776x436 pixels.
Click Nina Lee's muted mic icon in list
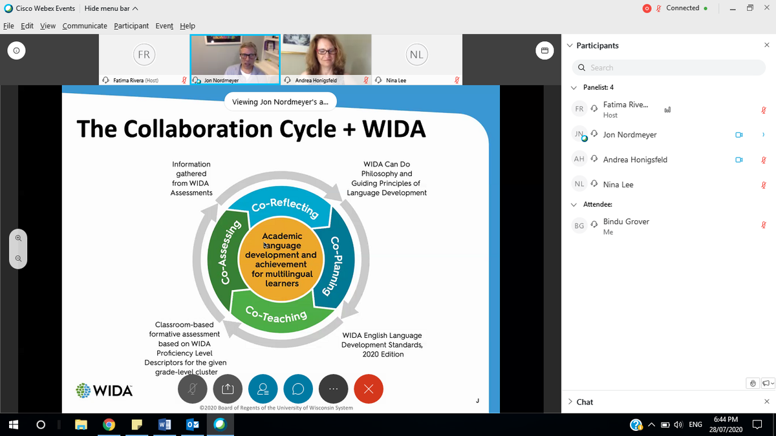click(x=764, y=185)
